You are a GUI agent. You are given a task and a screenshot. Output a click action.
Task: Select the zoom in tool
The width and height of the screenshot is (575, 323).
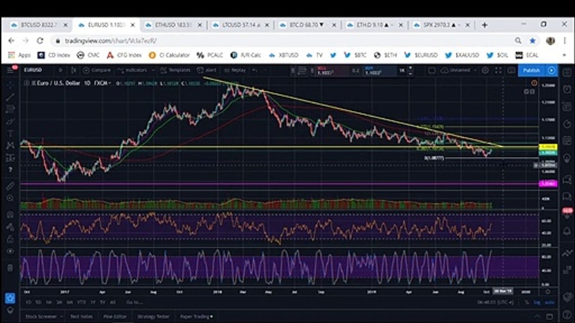[10, 198]
